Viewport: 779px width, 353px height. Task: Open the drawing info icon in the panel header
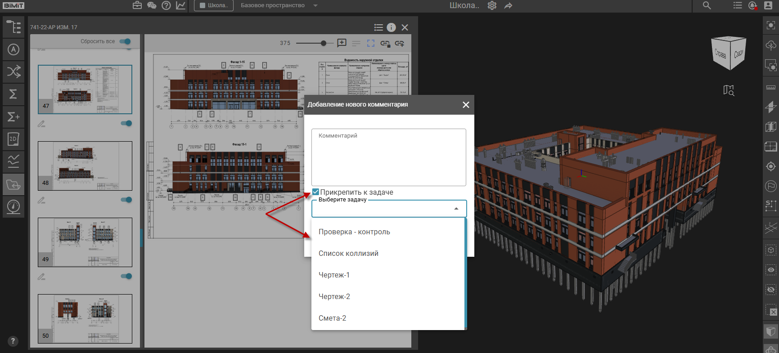(392, 27)
